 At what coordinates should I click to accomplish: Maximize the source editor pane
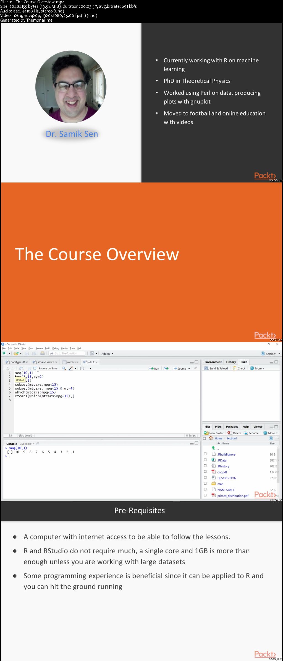coord(196,362)
